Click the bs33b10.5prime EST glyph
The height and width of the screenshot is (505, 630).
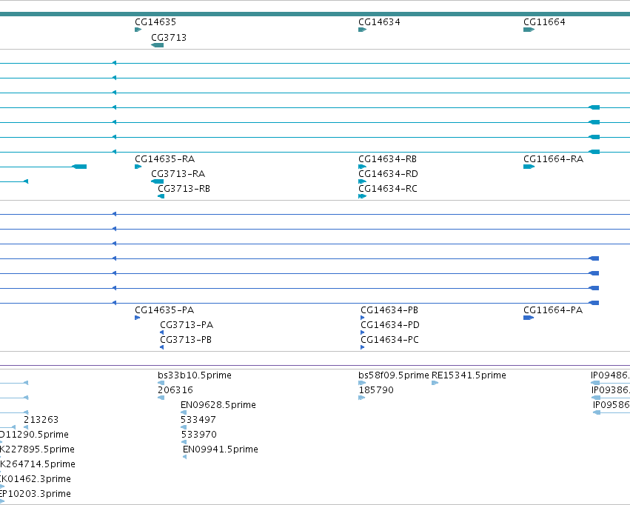(x=161, y=383)
